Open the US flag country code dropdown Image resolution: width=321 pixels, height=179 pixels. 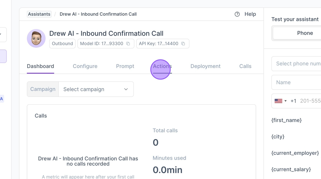(281, 101)
